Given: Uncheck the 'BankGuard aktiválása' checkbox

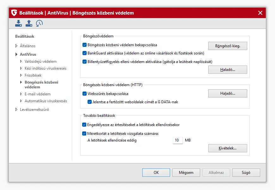Looking at the screenshot, I should (x=85, y=53).
